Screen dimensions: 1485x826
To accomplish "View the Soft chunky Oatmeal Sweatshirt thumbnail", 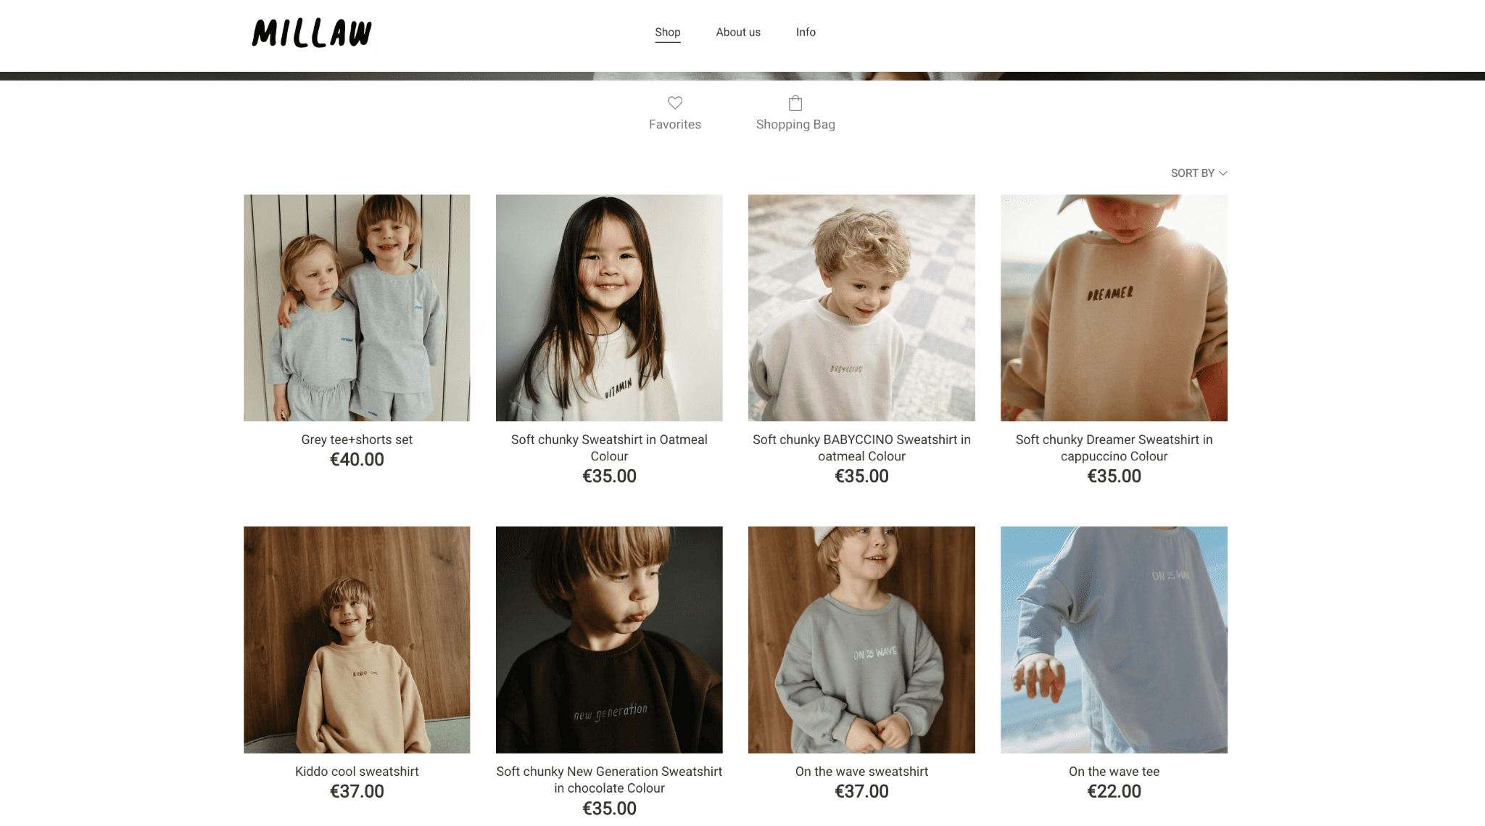I will pos(609,307).
